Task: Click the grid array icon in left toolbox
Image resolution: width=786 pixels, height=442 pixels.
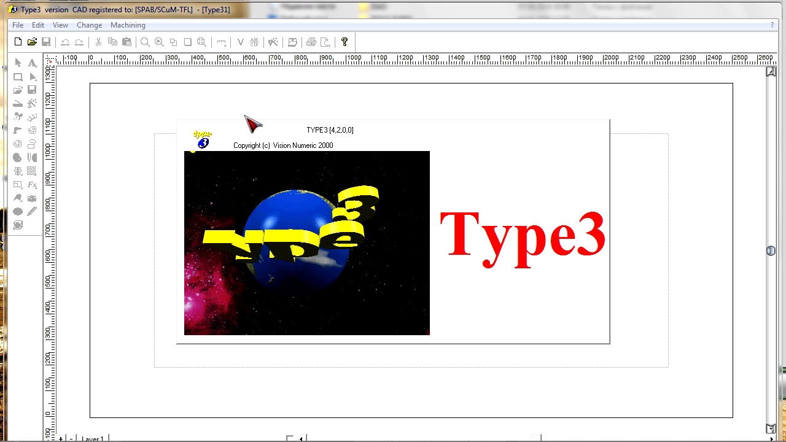Action: click(x=32, y=171)
